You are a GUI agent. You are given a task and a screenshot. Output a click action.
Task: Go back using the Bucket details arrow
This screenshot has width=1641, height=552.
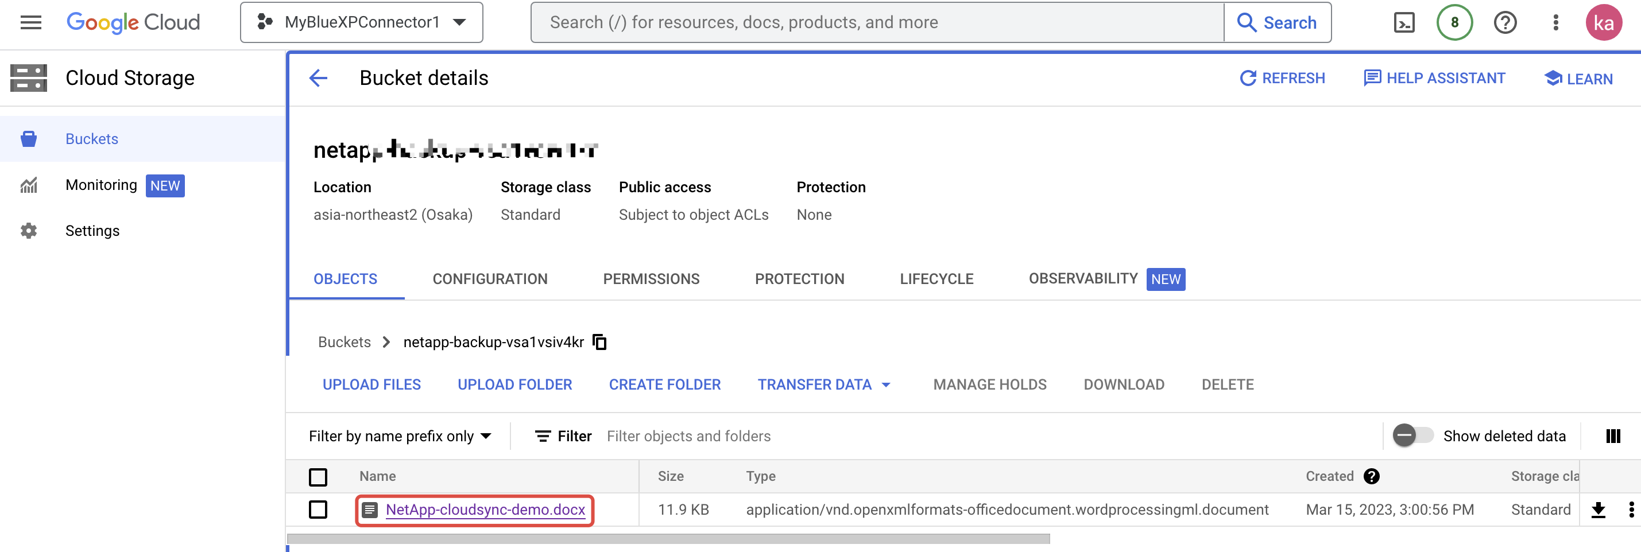tap(318, 78)
